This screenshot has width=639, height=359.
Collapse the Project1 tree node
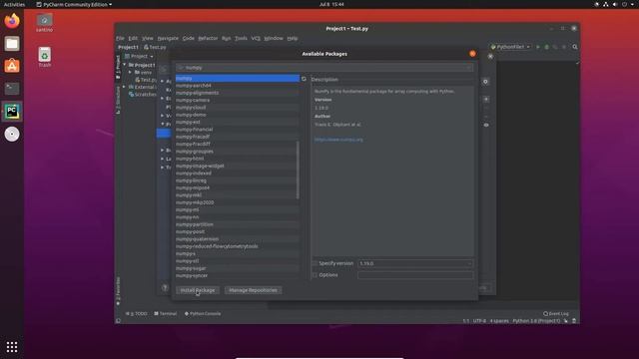(125, 65)
